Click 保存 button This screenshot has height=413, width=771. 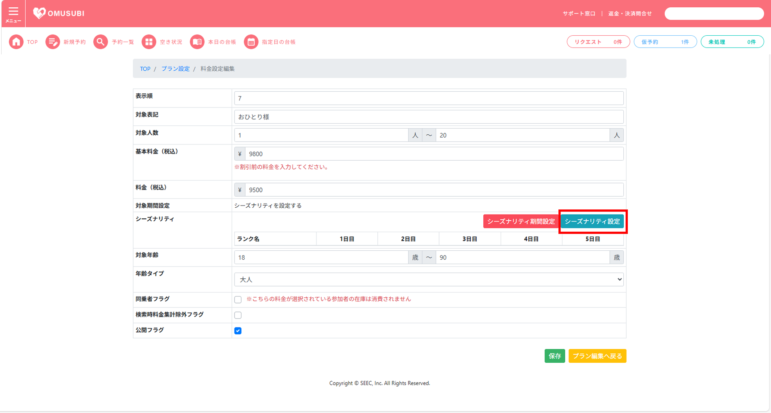pyautogui.click(x=555, y=356)
